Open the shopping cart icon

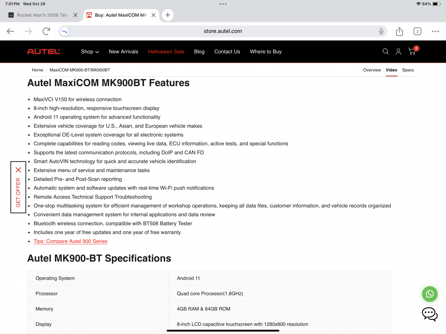(x=412, y=51)
